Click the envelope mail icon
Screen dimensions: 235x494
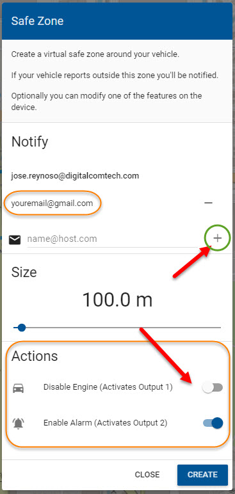(x=15, y=240)
